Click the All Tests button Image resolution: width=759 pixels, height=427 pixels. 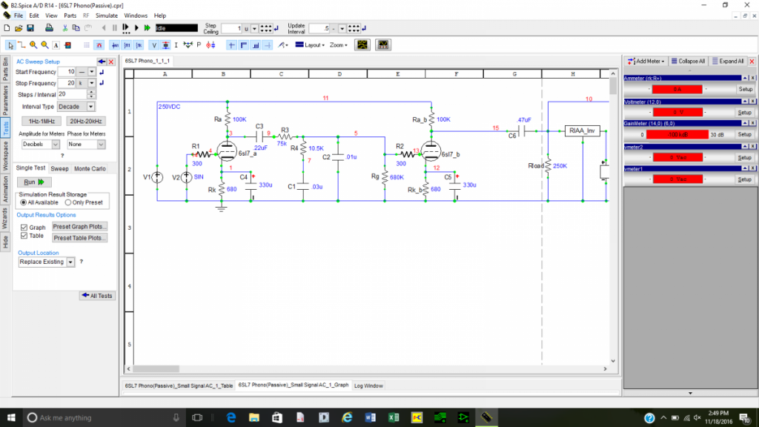pos(97,296)
